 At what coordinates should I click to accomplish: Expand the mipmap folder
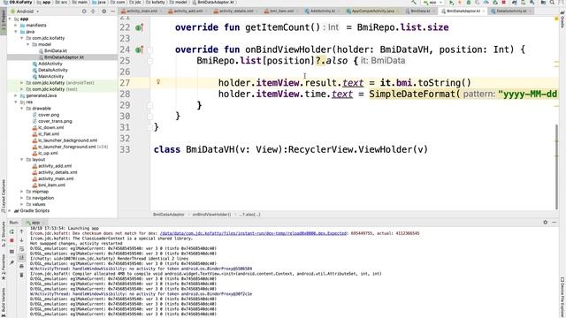[22, 192]
